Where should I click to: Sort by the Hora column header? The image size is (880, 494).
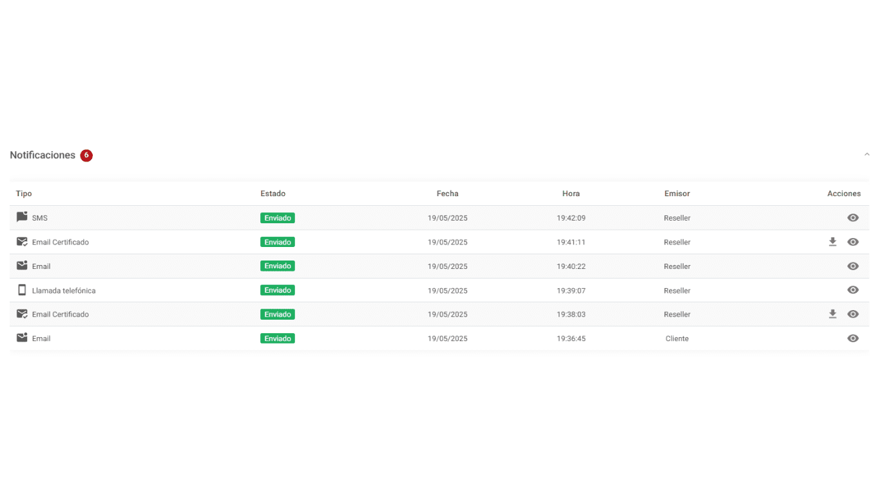tap(571, 194)
